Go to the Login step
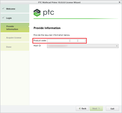 point(15,18)
